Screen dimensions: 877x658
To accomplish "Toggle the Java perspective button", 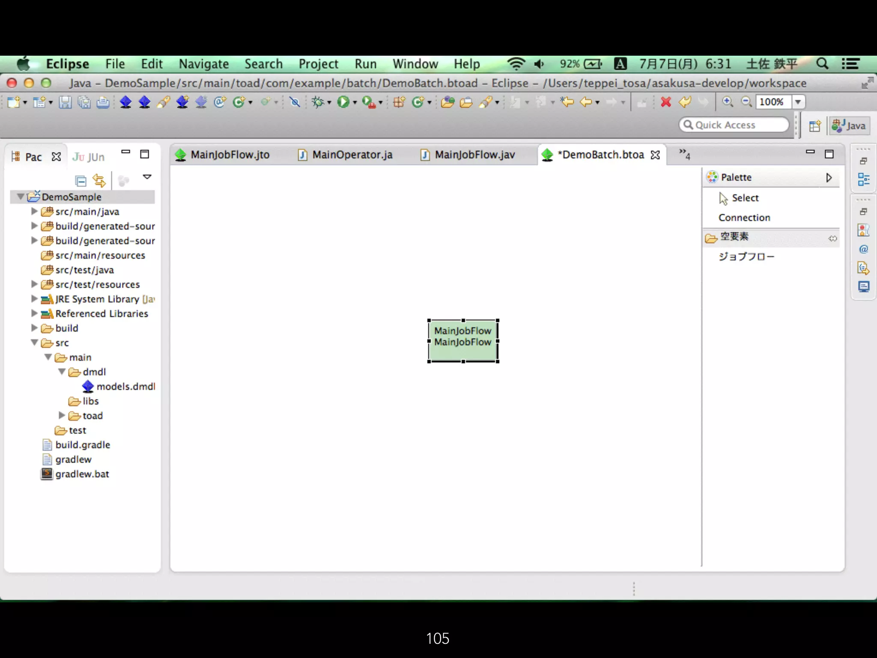I will tap(849, 126).
